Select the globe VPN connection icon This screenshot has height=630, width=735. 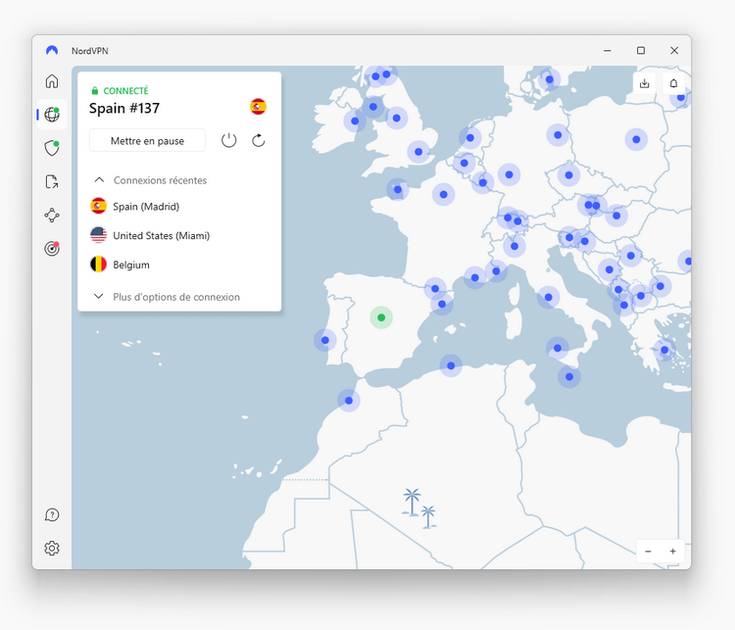coord(52,115)
